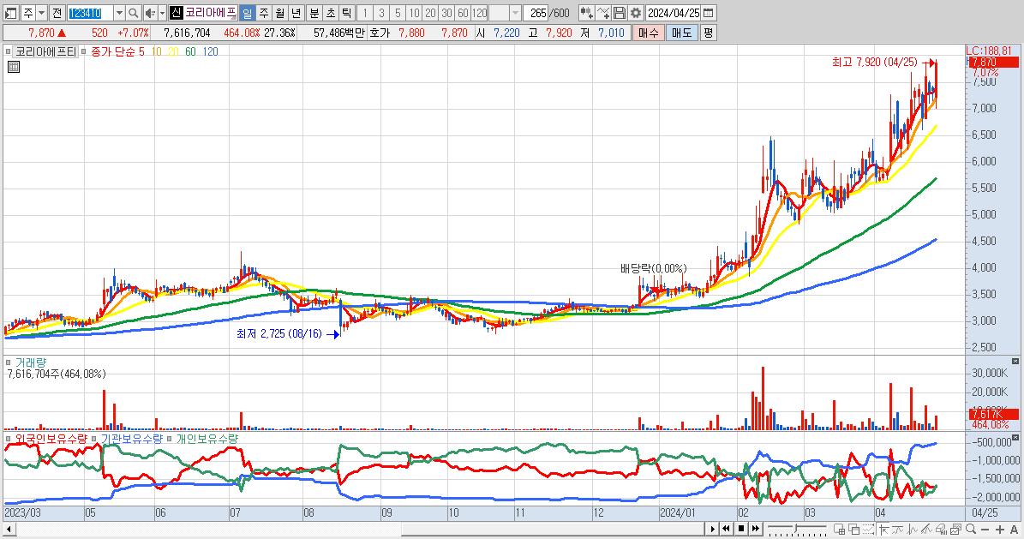Click the window with grid icon
The width and height of the screenshot is (1024, 539).
click(839, 530)
